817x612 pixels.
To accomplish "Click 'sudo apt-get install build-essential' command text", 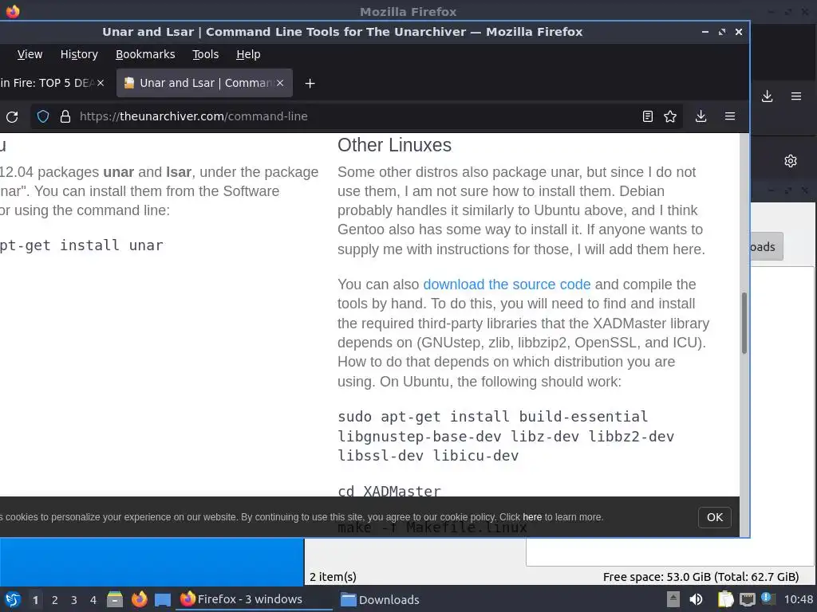I will coord(493,416).
